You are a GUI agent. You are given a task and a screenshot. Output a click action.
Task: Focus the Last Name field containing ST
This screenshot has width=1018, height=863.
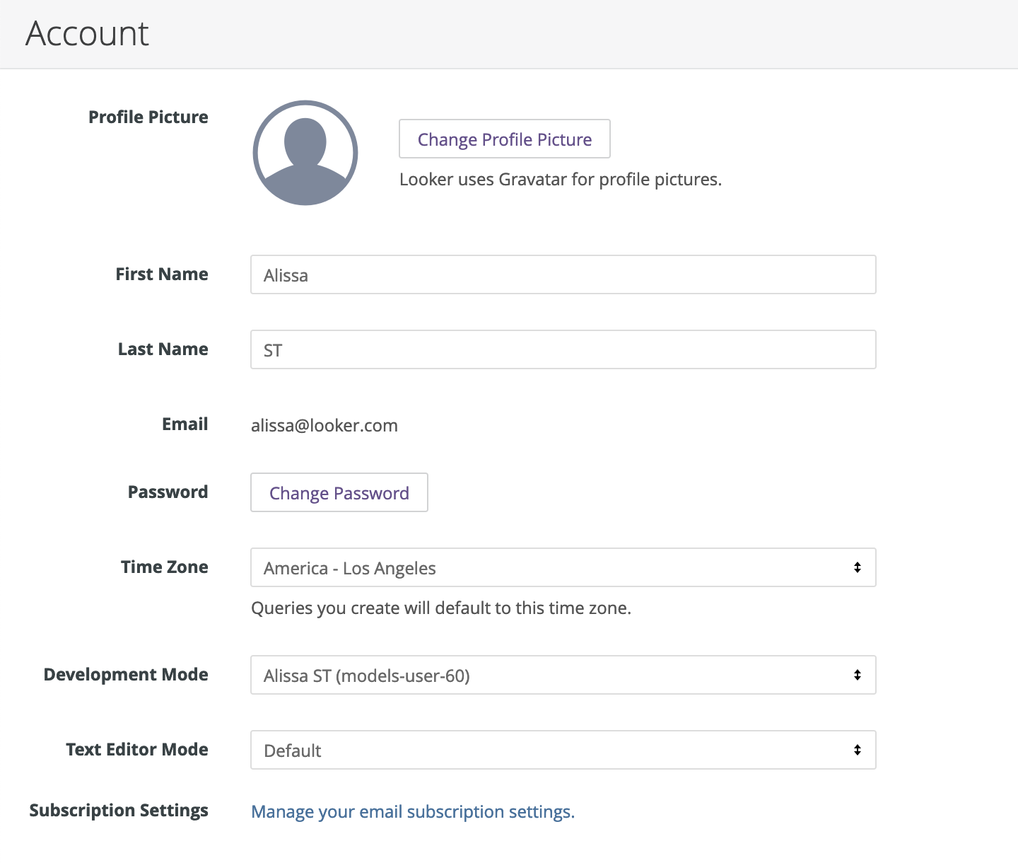[x=563, y=349]
